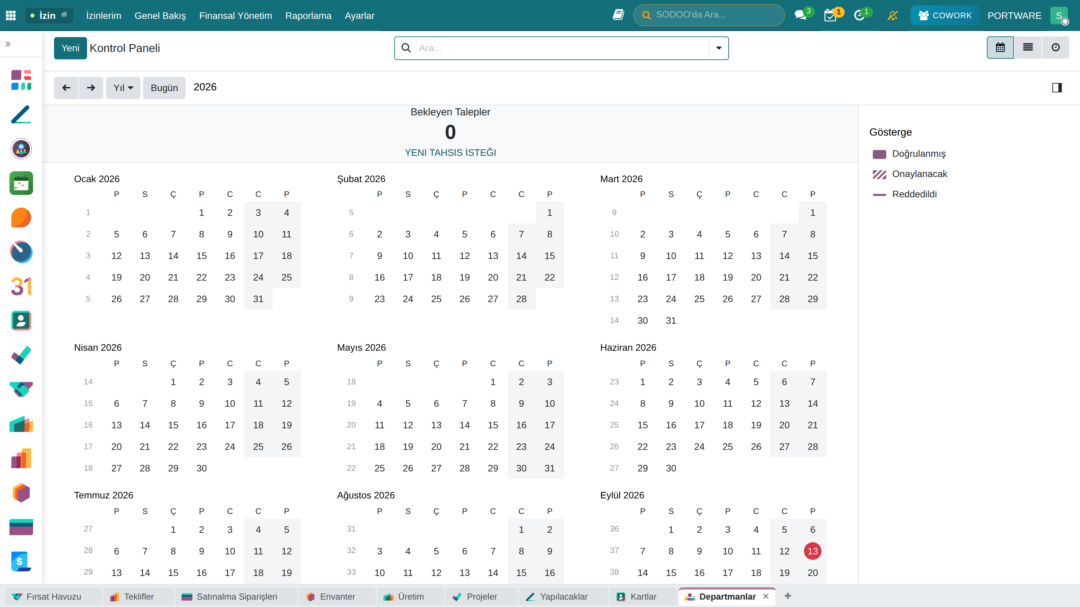
Task: Add a new tab with plus button
Action: tap(788, 596)
